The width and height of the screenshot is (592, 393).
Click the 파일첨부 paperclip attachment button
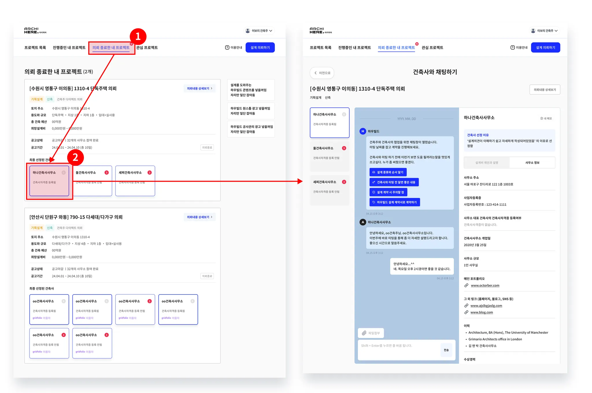tap(371, 333)
